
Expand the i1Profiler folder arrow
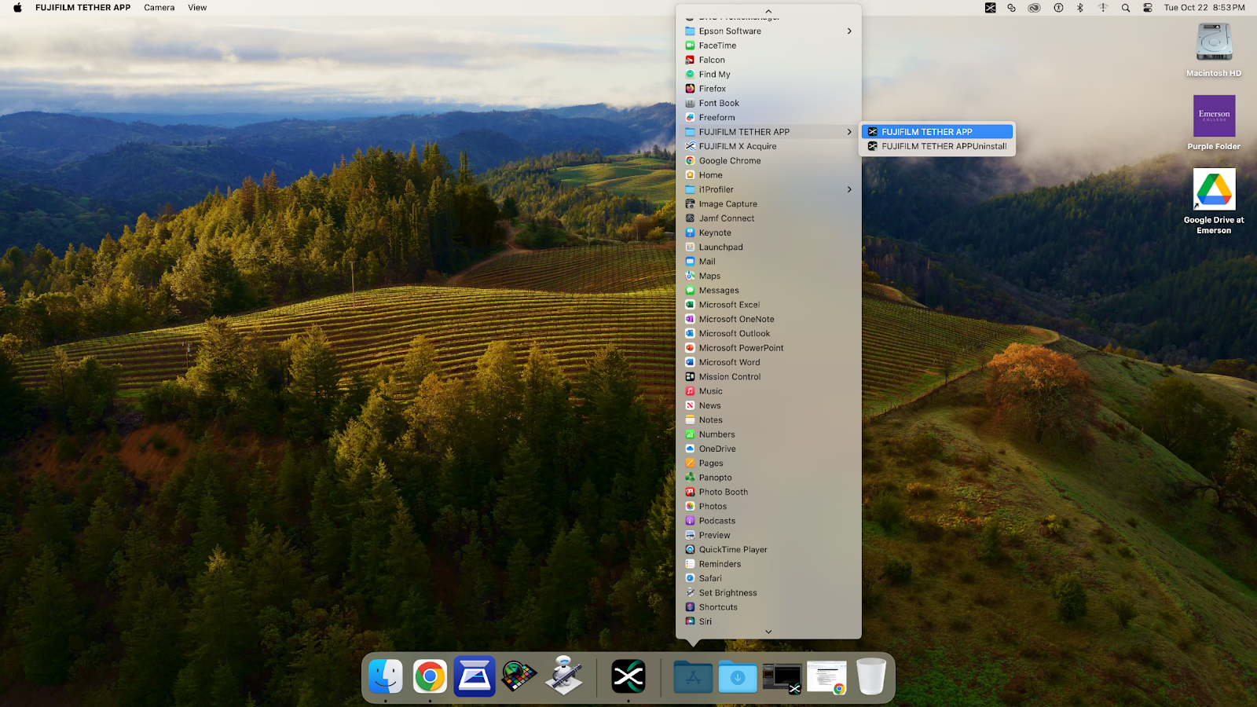click(x=849, y=189)
